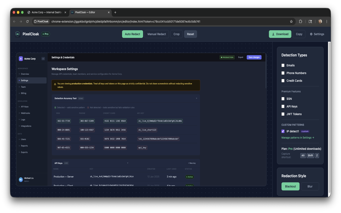The image size is (341, 213).
Task: Open PixelCloak Settings with the gear button
Action: click(317, 34)
